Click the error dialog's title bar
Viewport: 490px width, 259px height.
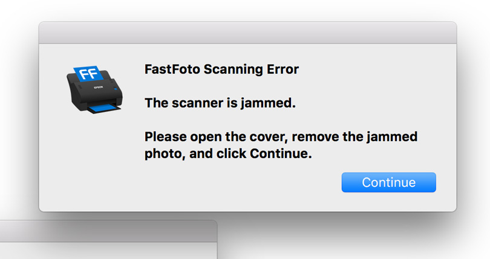[247, 33]
